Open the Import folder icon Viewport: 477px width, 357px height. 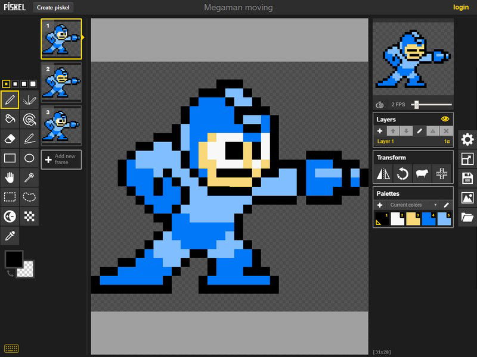tap(467, 217)
